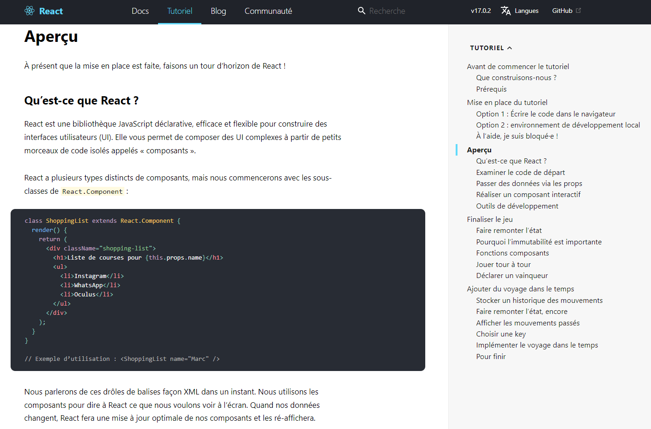Open 'À l'aide, je suis bloqué·e !' link

pos(517,136)
